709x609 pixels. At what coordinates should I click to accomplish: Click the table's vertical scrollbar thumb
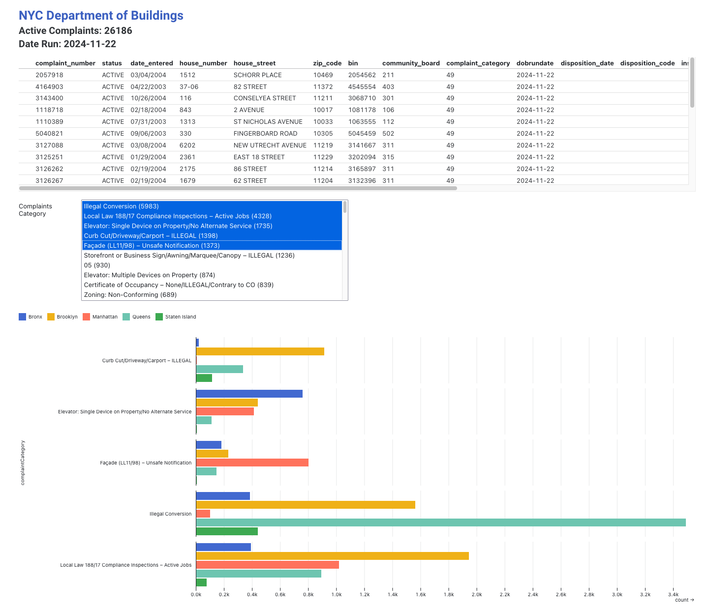692,83
